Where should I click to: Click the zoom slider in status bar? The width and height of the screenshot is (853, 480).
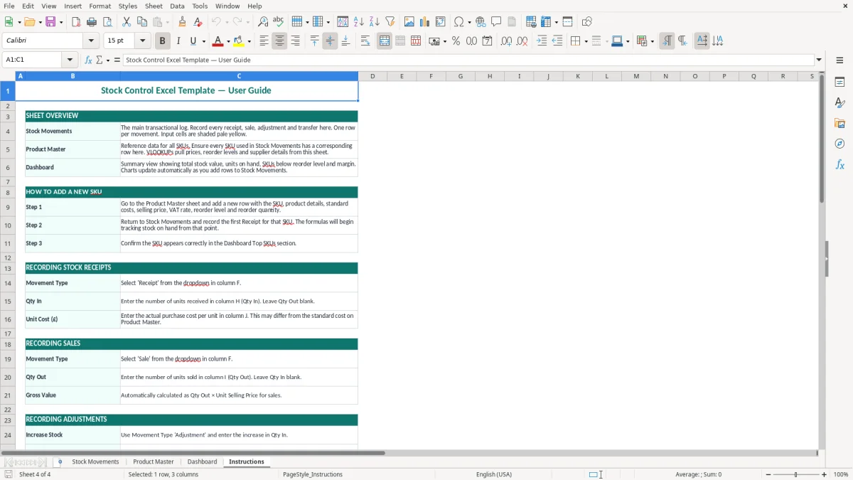point(796,474)
